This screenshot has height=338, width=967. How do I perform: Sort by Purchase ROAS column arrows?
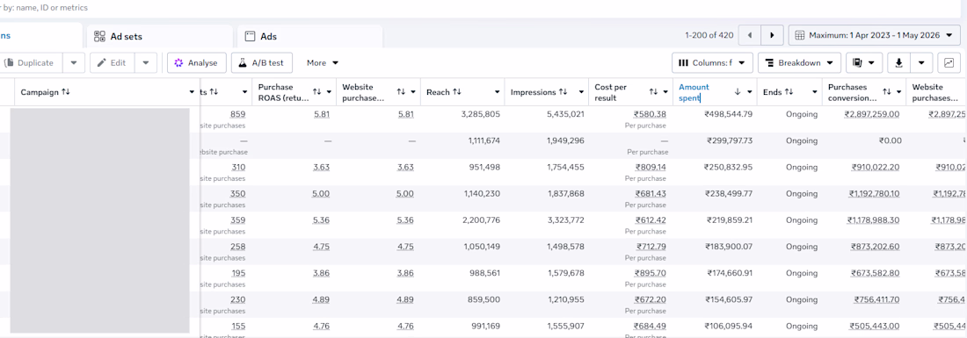[x=317, y=91]
